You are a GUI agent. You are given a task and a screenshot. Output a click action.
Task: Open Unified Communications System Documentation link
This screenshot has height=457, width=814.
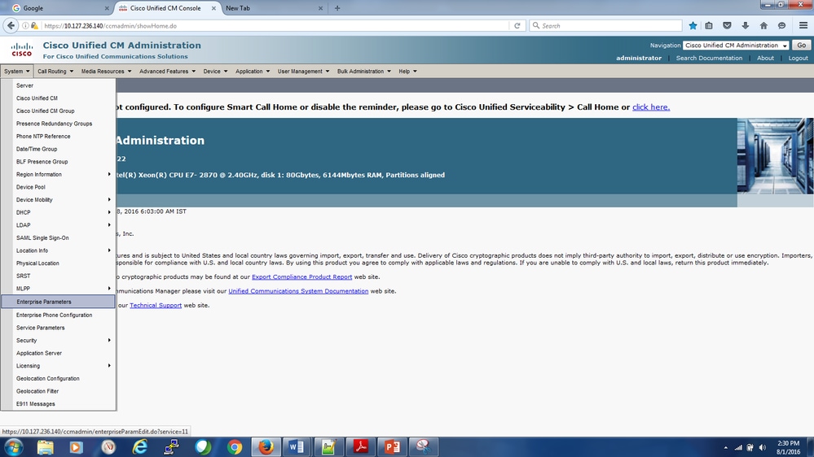[x=298, y=291]
